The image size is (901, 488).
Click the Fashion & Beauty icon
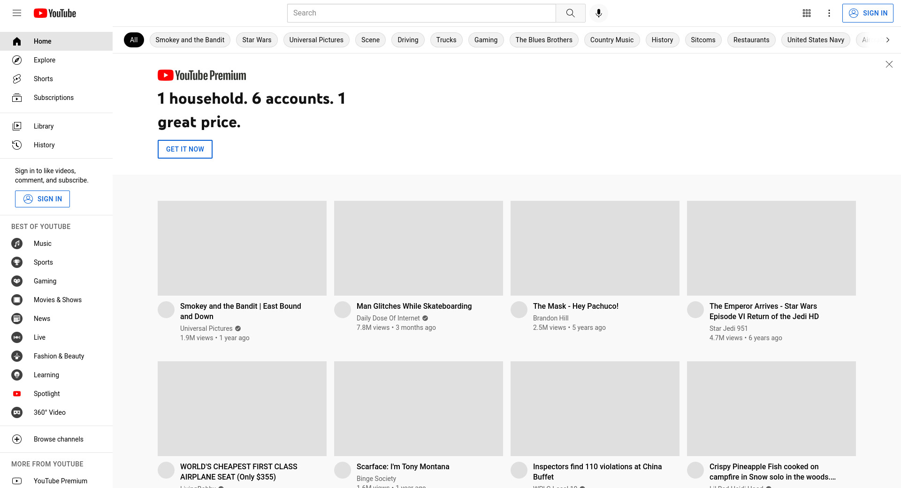(x=17, y=356)
